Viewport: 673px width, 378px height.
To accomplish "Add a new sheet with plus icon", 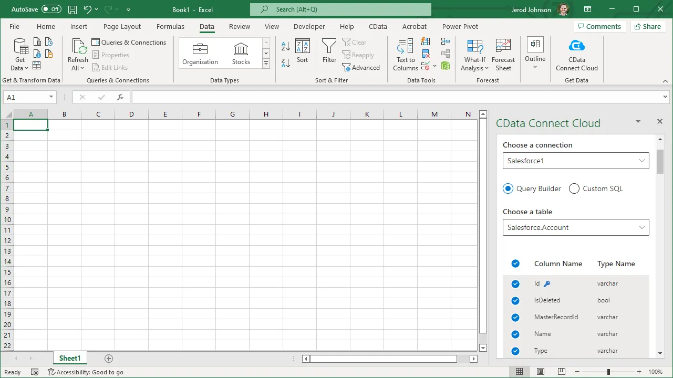I will 109,359.
